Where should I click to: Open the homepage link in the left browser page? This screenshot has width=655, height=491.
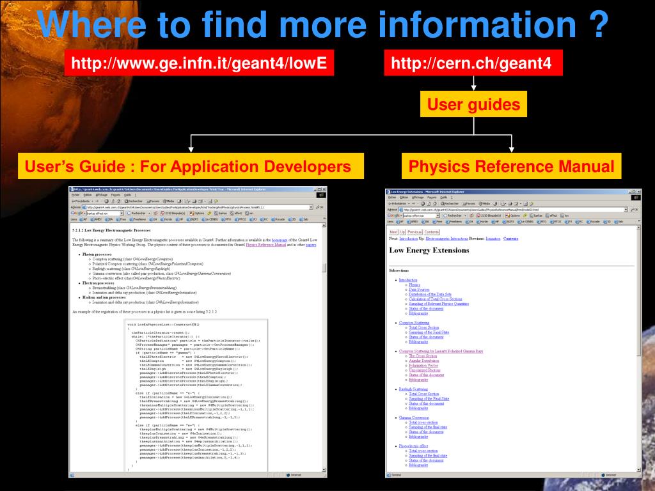pos(280,240)
